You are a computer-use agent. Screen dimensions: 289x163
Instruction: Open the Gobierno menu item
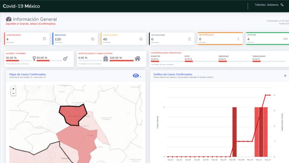(272, 5)
